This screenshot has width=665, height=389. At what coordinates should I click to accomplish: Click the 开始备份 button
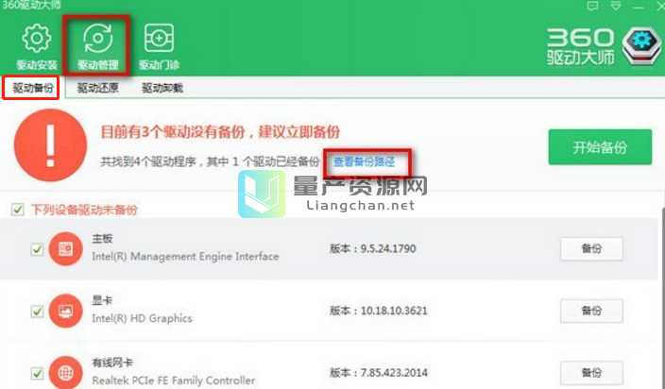600,147
